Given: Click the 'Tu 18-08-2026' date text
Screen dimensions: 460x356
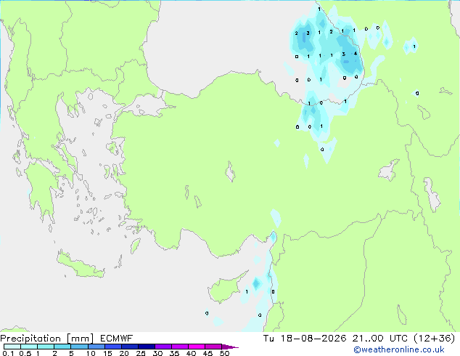Looking at the screenshot, I should [x=305, y=339].
